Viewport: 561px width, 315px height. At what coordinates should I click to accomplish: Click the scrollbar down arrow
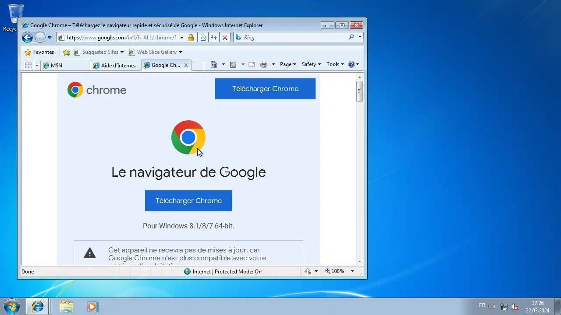360,262
